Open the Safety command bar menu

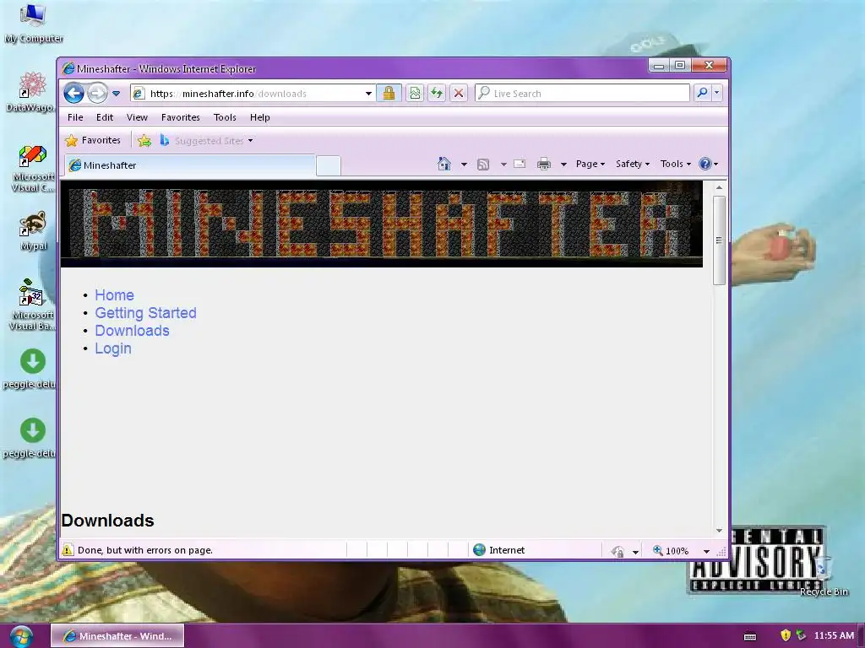(633, 164)
